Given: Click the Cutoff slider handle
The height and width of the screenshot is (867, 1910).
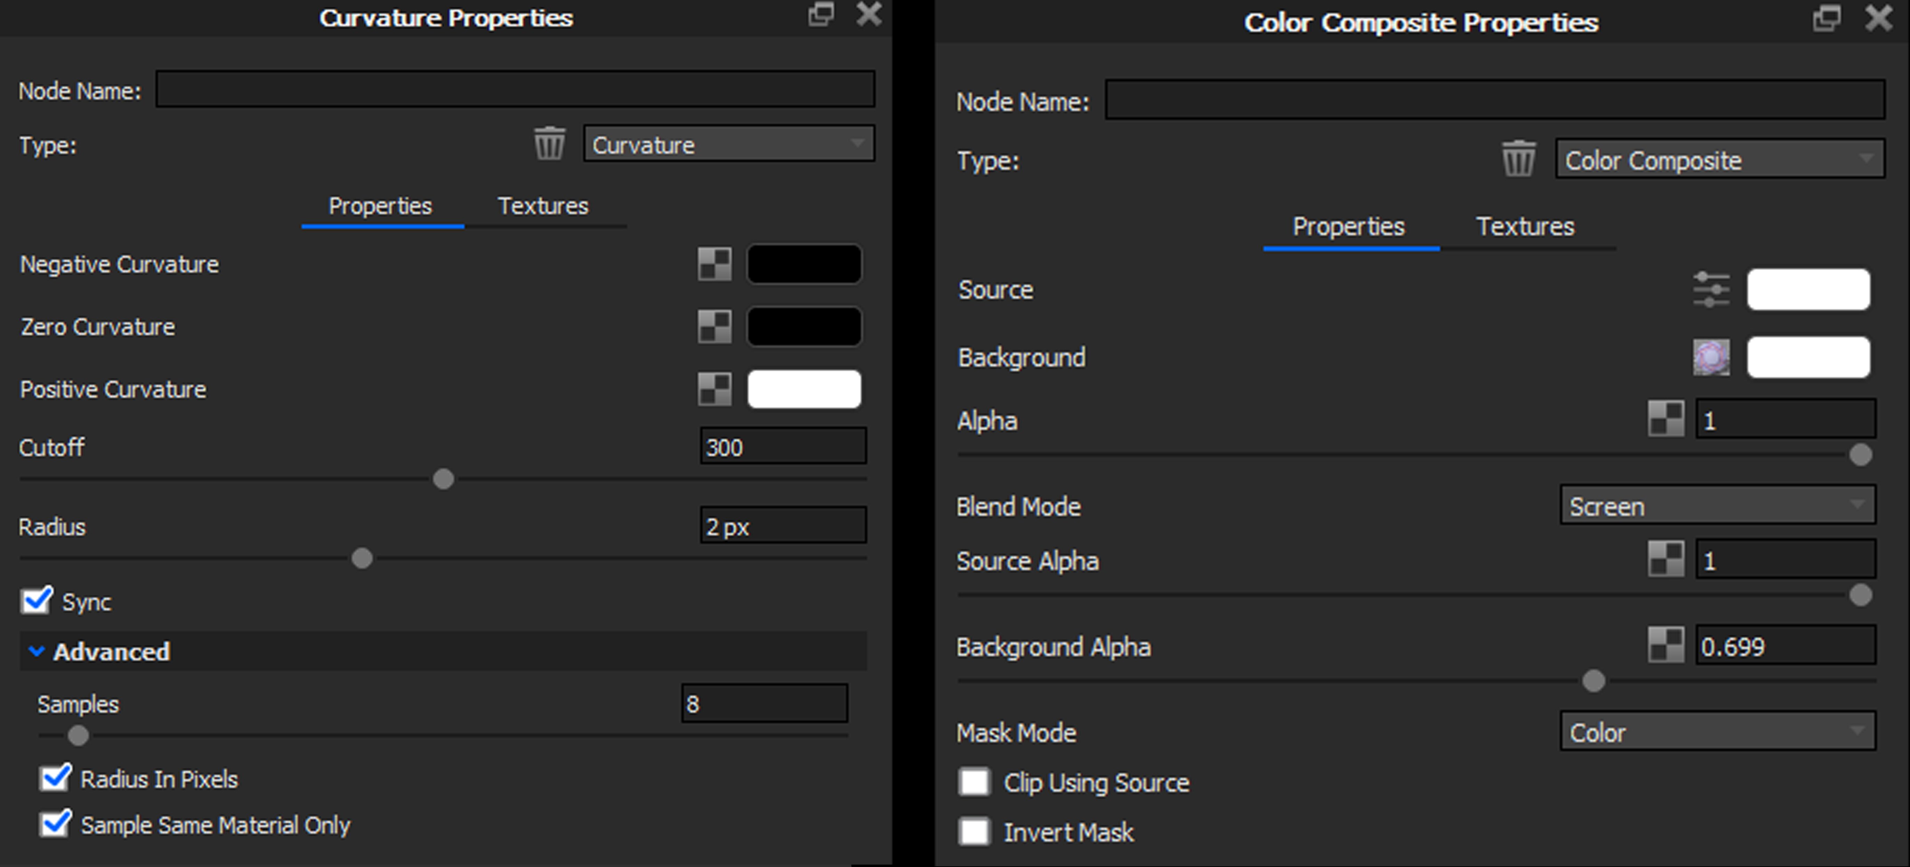Looking at the screenshot, I should (443, 479).
